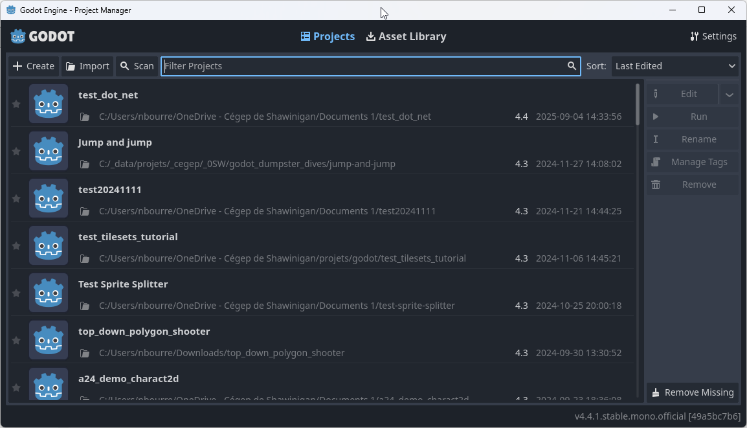Screen dimensions: 747x428
Task: Select the Test Sprite Splitter project title
Action: 123,284
